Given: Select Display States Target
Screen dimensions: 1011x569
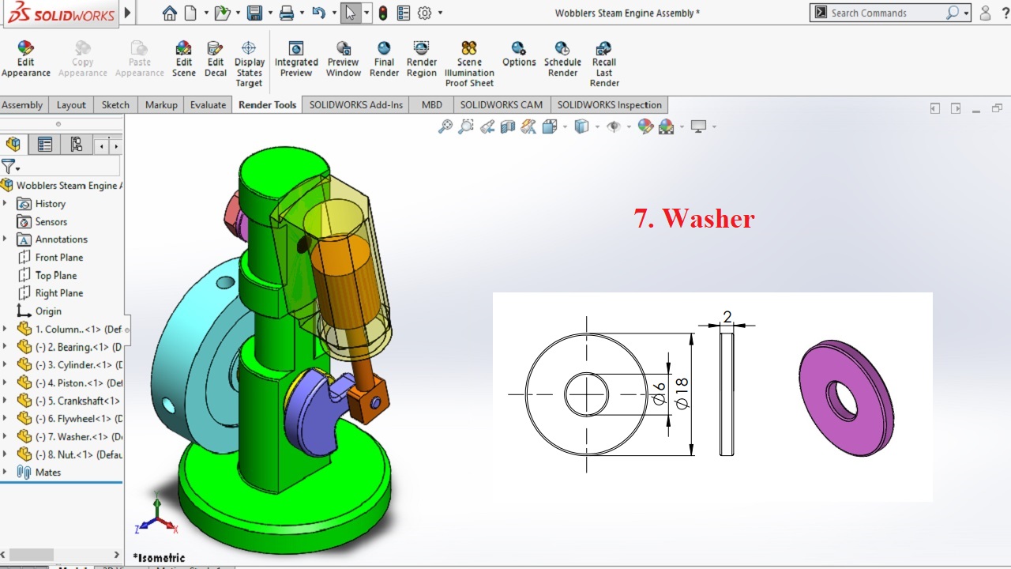Looking at the screenshot, I should [249, 65].
